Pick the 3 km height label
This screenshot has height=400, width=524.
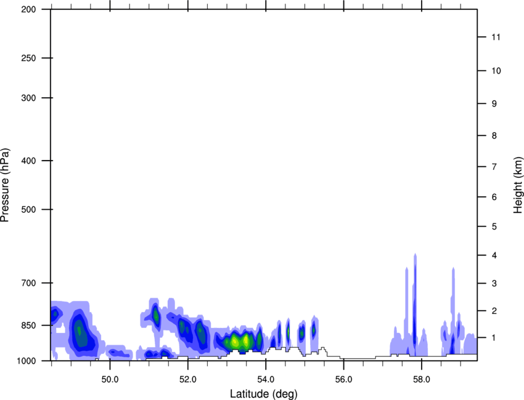tap(494, 283)
